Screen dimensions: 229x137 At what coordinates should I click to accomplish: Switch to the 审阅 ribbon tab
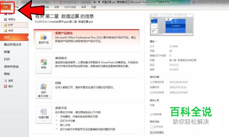point(84,7)
